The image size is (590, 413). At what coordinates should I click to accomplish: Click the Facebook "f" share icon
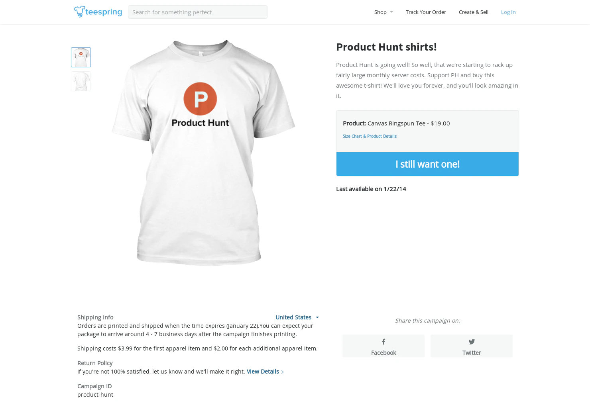(x=383, y=342)
